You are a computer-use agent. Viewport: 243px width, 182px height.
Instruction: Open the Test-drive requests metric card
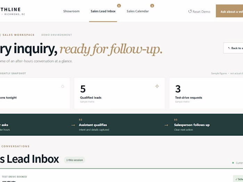[206, 93]
